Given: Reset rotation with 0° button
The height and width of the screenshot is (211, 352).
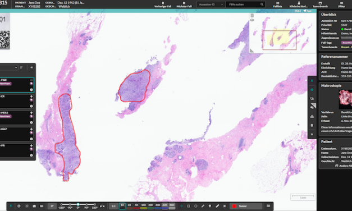Looking at the screenshot, I should 52,206.
